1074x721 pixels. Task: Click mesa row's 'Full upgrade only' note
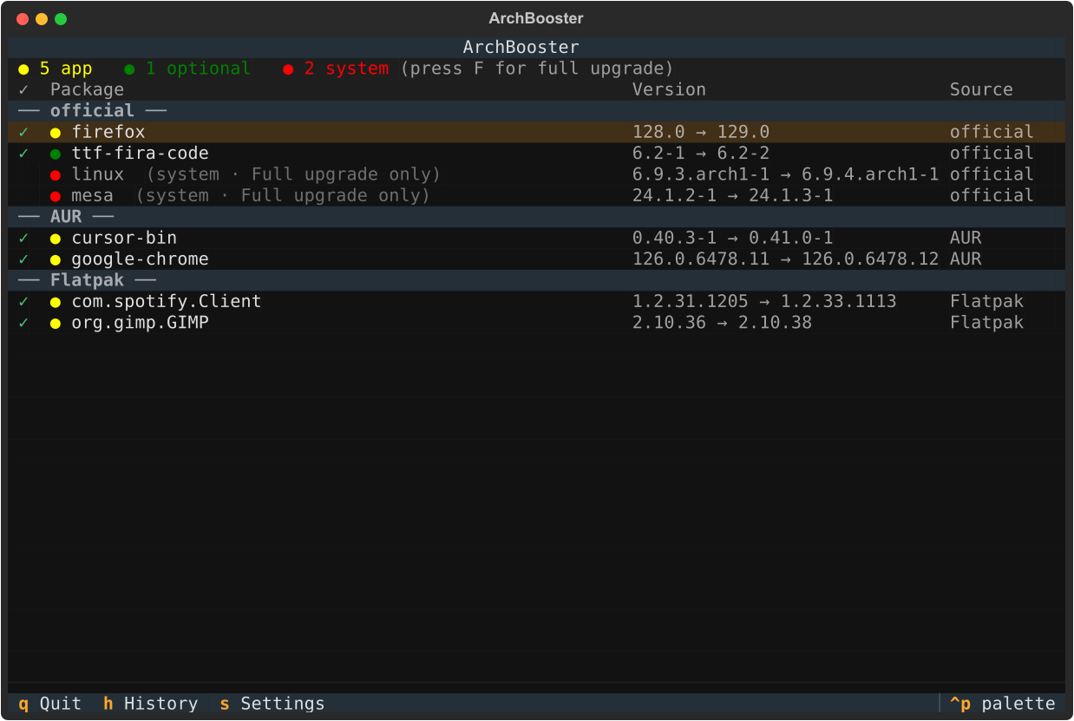pyautogui.click(x=331, y=195)
